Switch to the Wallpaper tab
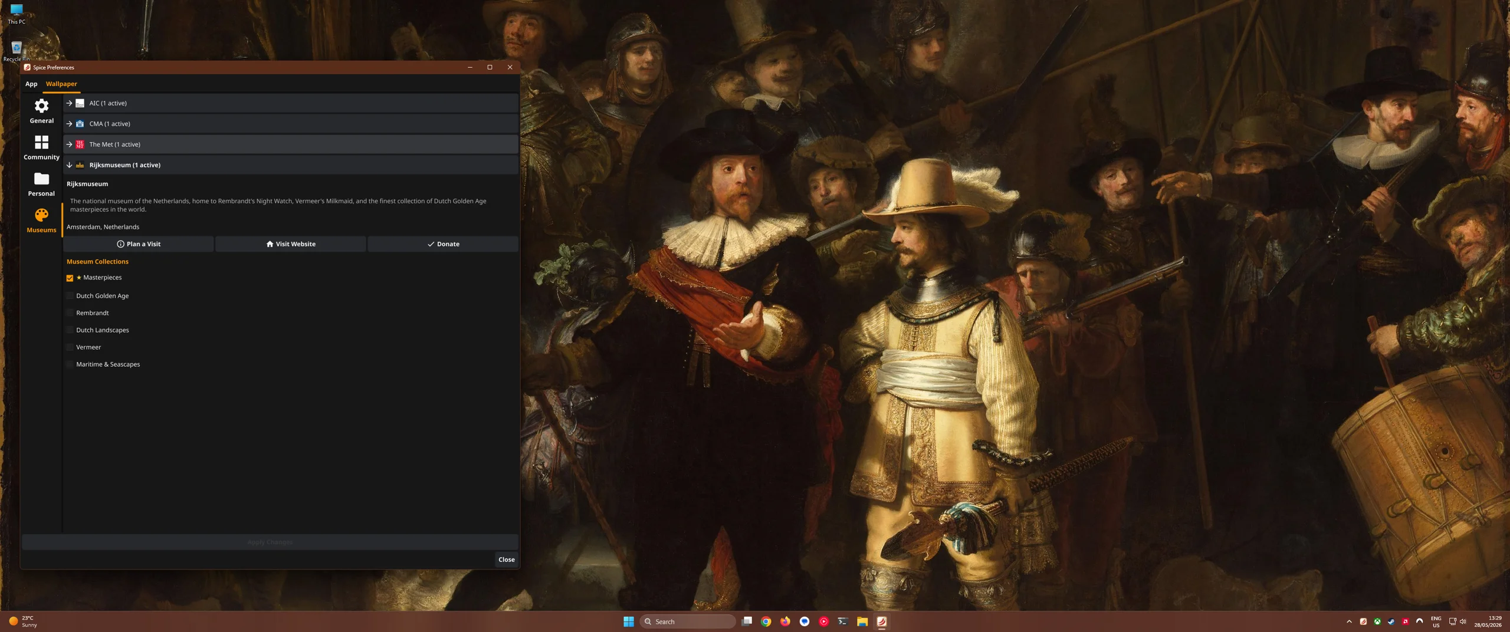Screen dimensions: 1510x632 pyautogui.click(x=61, y=84)
